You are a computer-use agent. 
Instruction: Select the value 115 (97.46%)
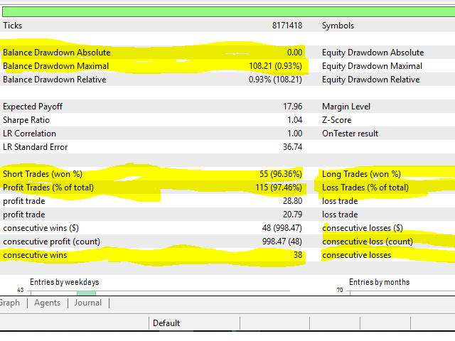coord(279,188)
